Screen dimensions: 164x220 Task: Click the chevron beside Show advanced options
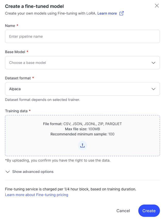7,172
